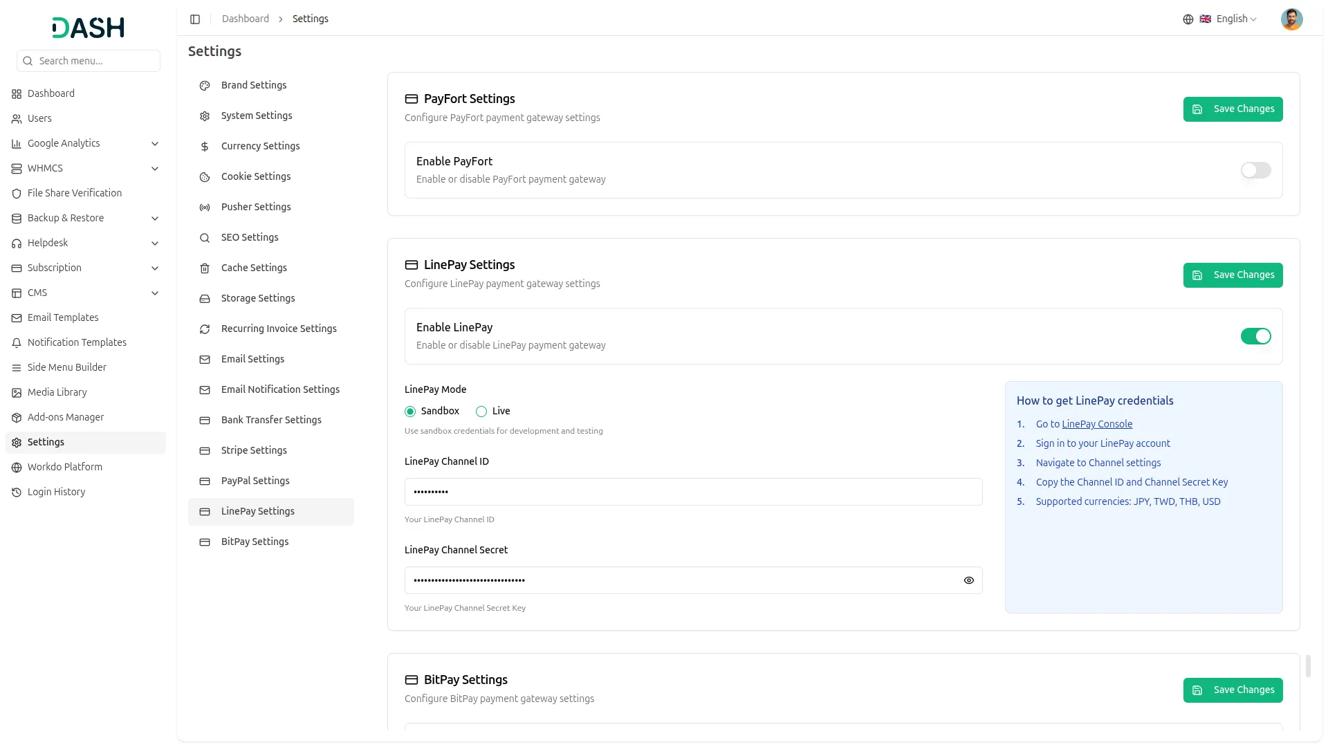Save changes for PayFort Settings

point(1233,109)
